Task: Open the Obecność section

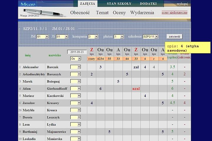Action: tap(80, 13)
